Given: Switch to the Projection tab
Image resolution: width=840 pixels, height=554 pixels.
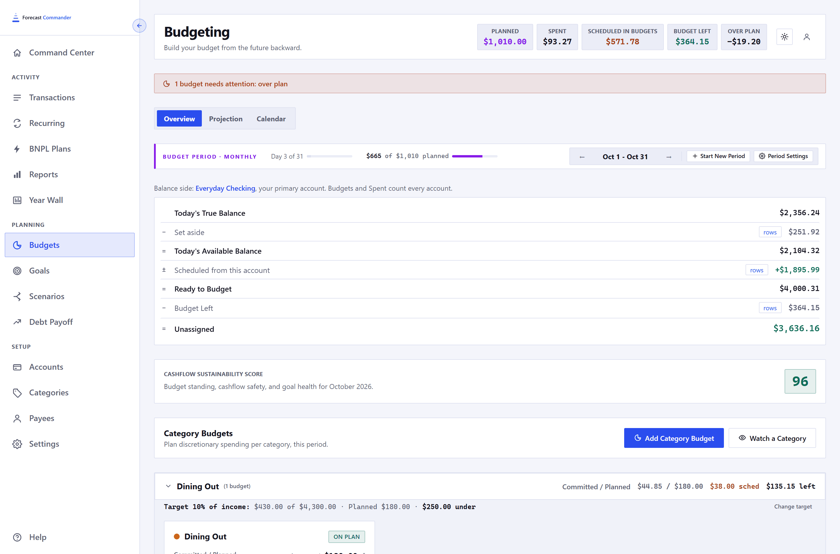Looking at the screenshot, I should (x=225, y=118).
